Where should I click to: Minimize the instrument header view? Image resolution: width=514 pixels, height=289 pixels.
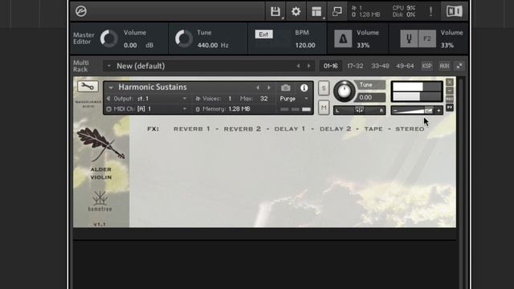coord(450,91)
